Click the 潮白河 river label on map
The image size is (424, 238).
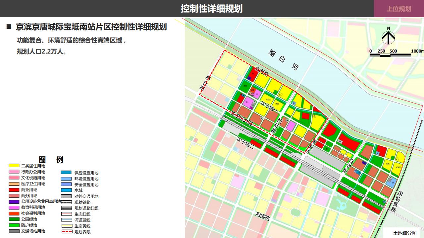point(284,59)
